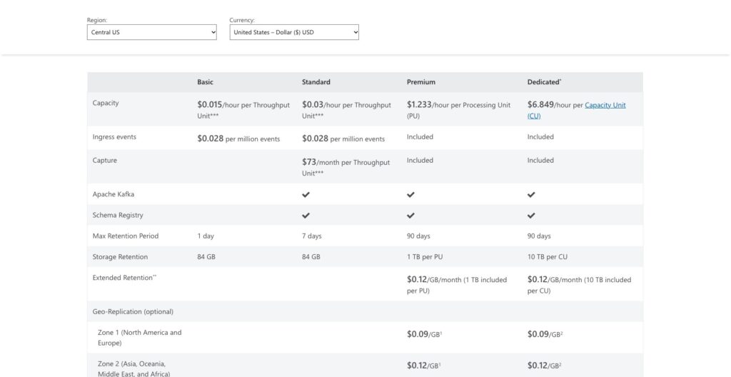Click the Schema Registry checkmark under Standard
Screen dimensions: 731x377
click(306, 216)
